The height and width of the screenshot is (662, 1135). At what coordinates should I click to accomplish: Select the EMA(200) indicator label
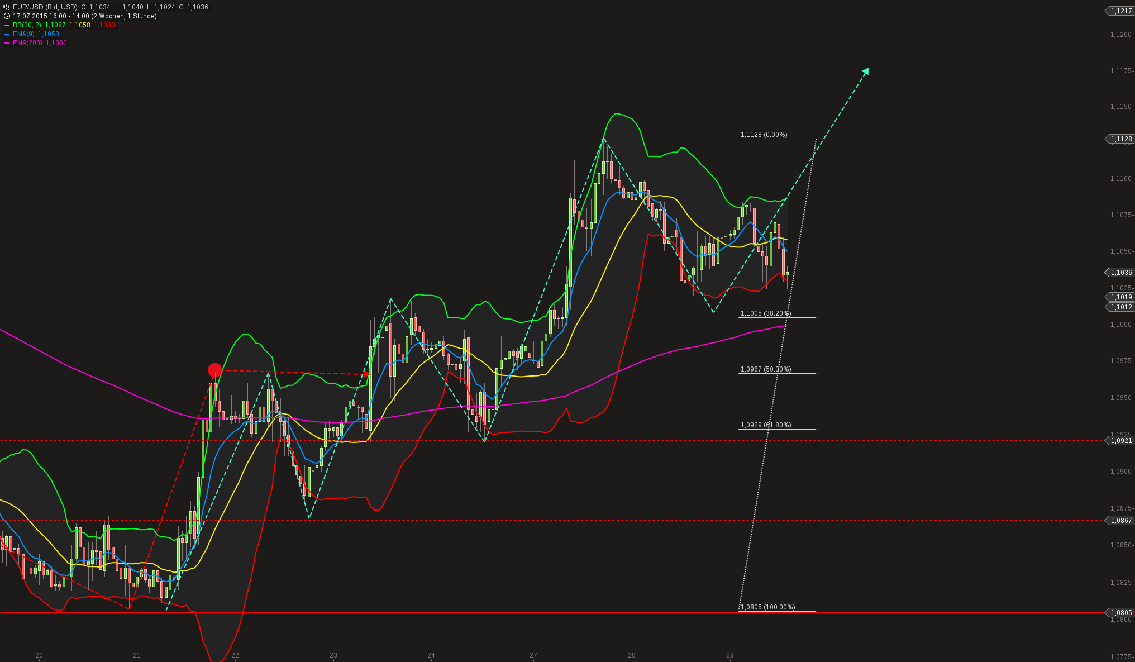coord(27,43)
